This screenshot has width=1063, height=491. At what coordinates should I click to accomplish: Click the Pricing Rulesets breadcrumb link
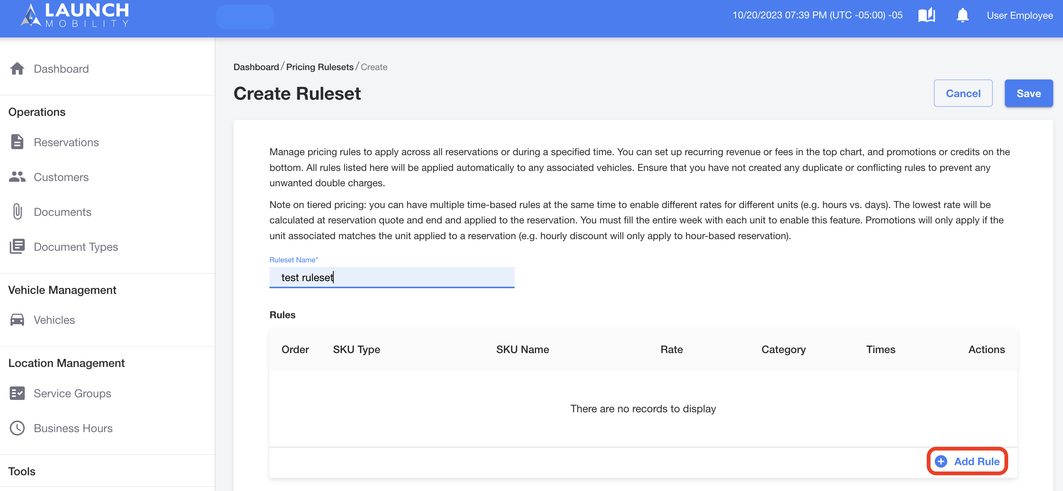pyautogui.click(x=319, y=67)
